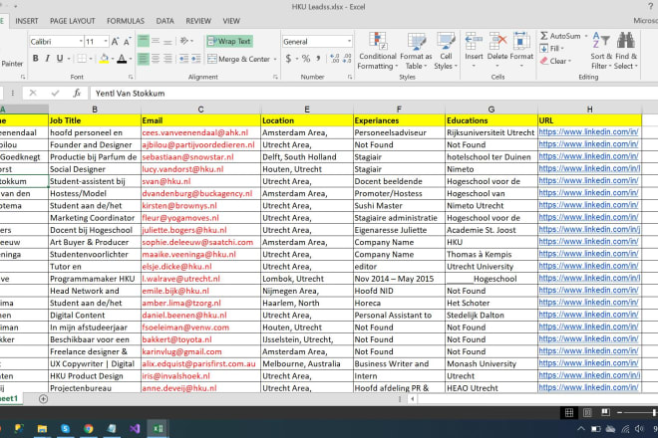
Task: Decrease font size
Action: pos(128,41)
